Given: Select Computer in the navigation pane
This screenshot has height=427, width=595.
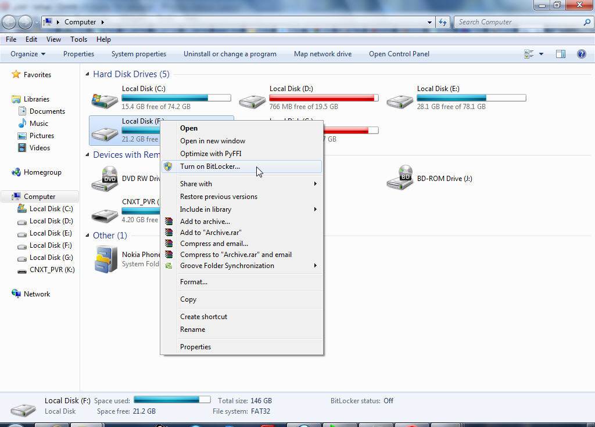Looking at the screenshot, I should coord(40,196).
